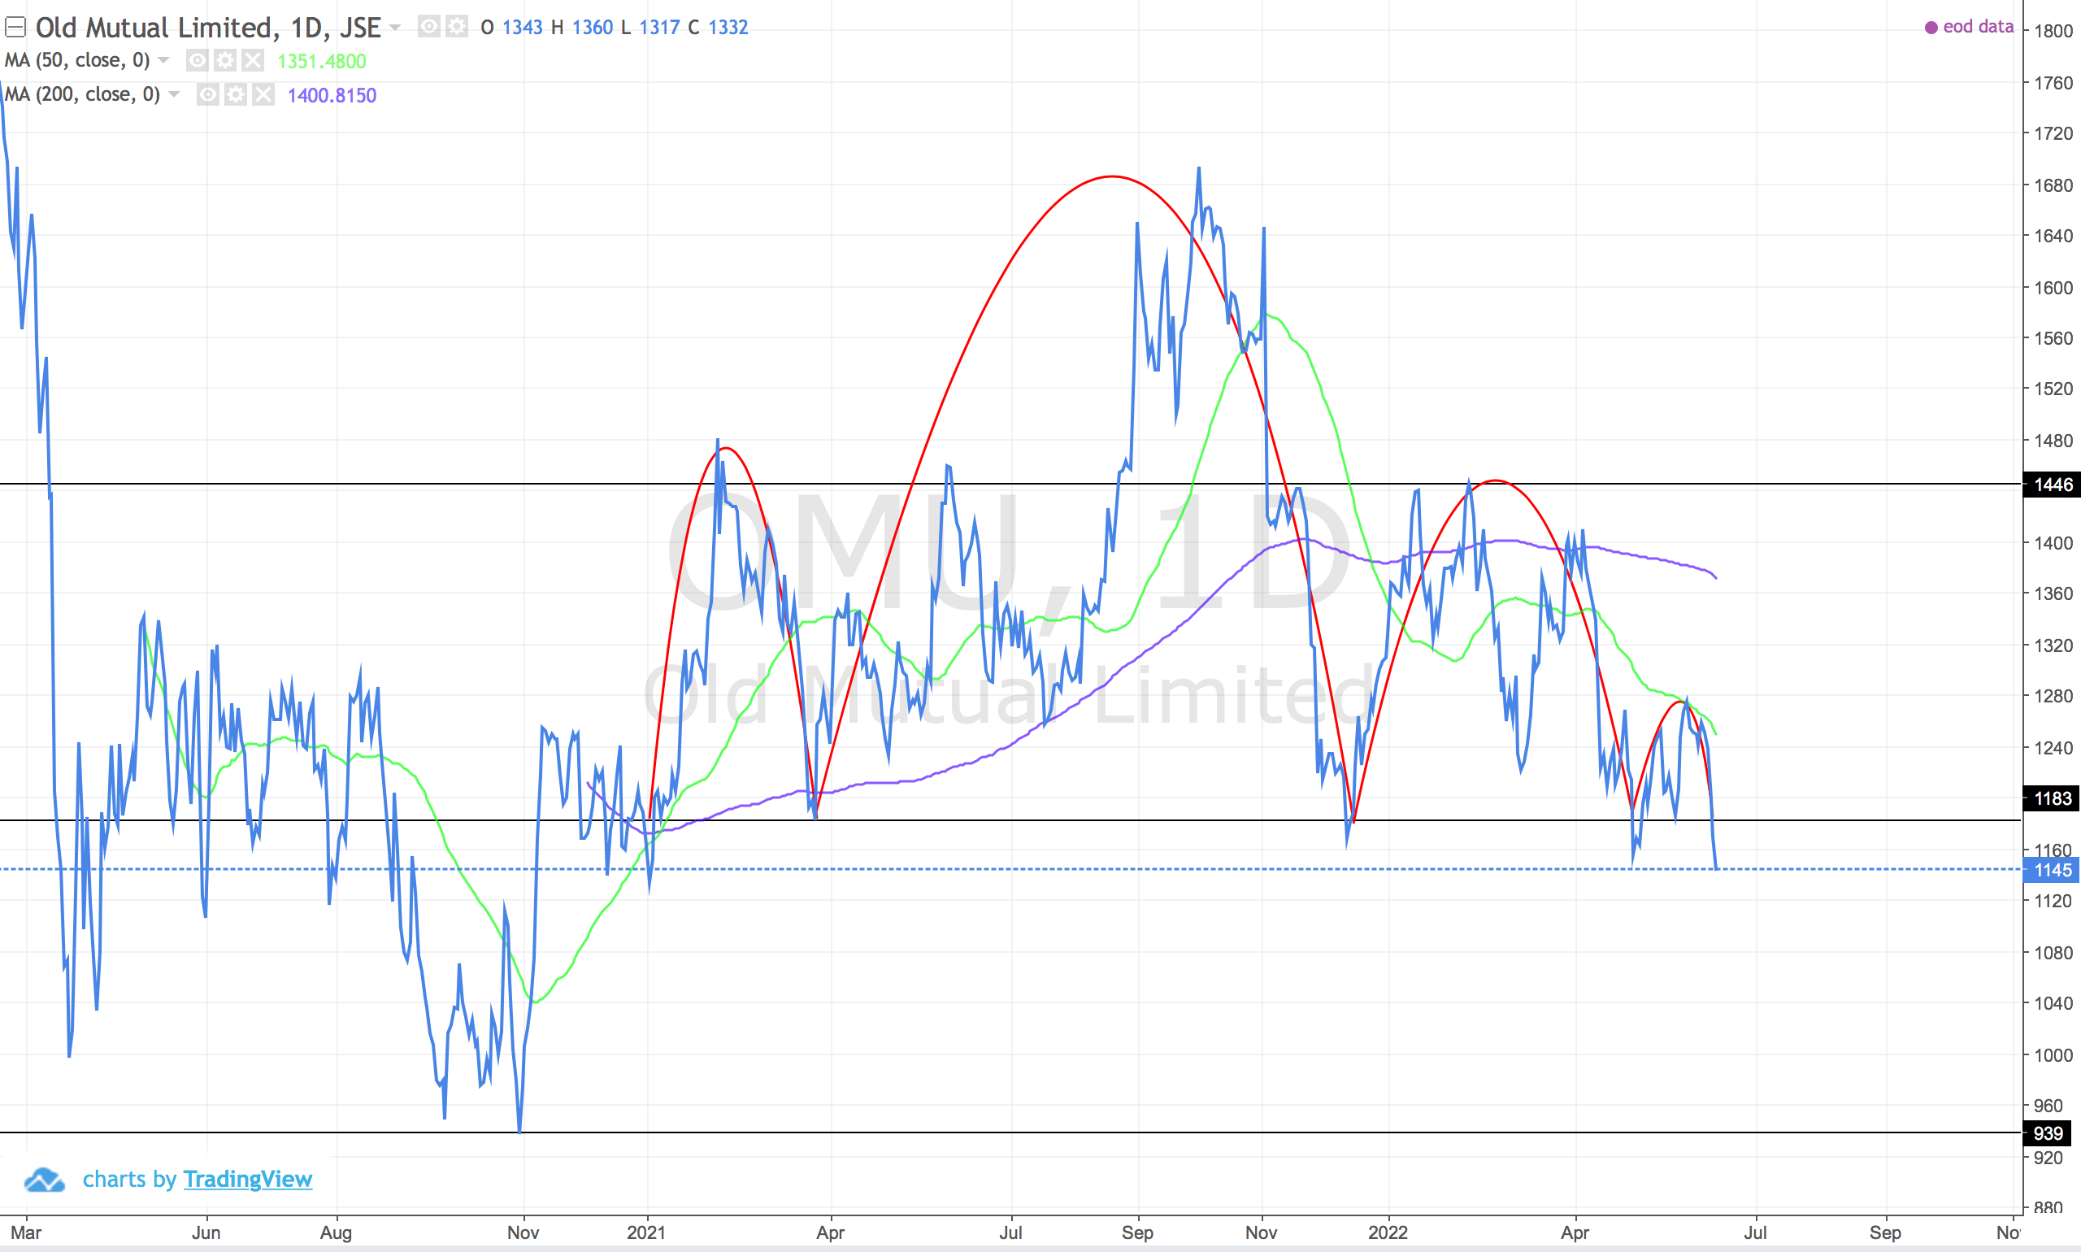
Task: Open the TradingView link at bottom left
Action: click(x=247, y=1180)
